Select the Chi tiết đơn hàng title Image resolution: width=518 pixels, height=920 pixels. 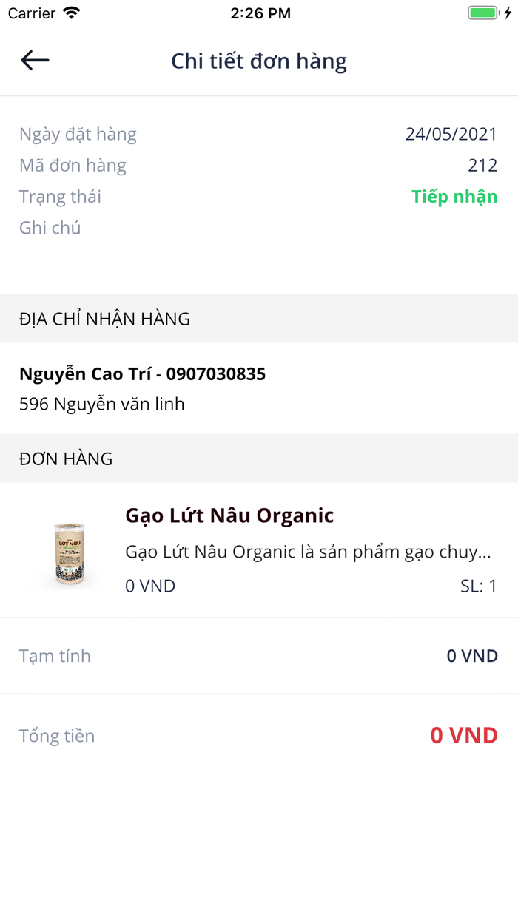[259, 61]
